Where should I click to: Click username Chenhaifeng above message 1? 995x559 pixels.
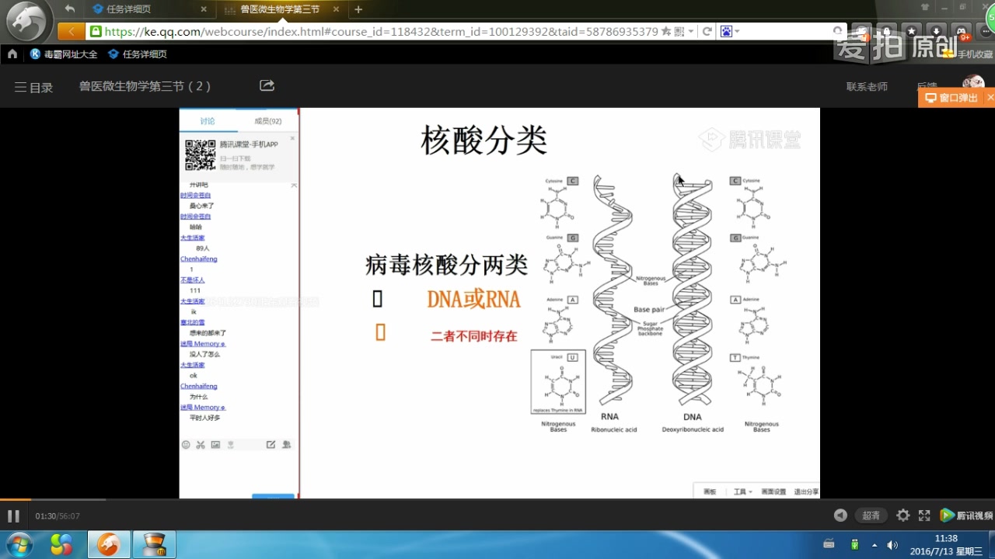pyautogui.click(x=199, y=259)
